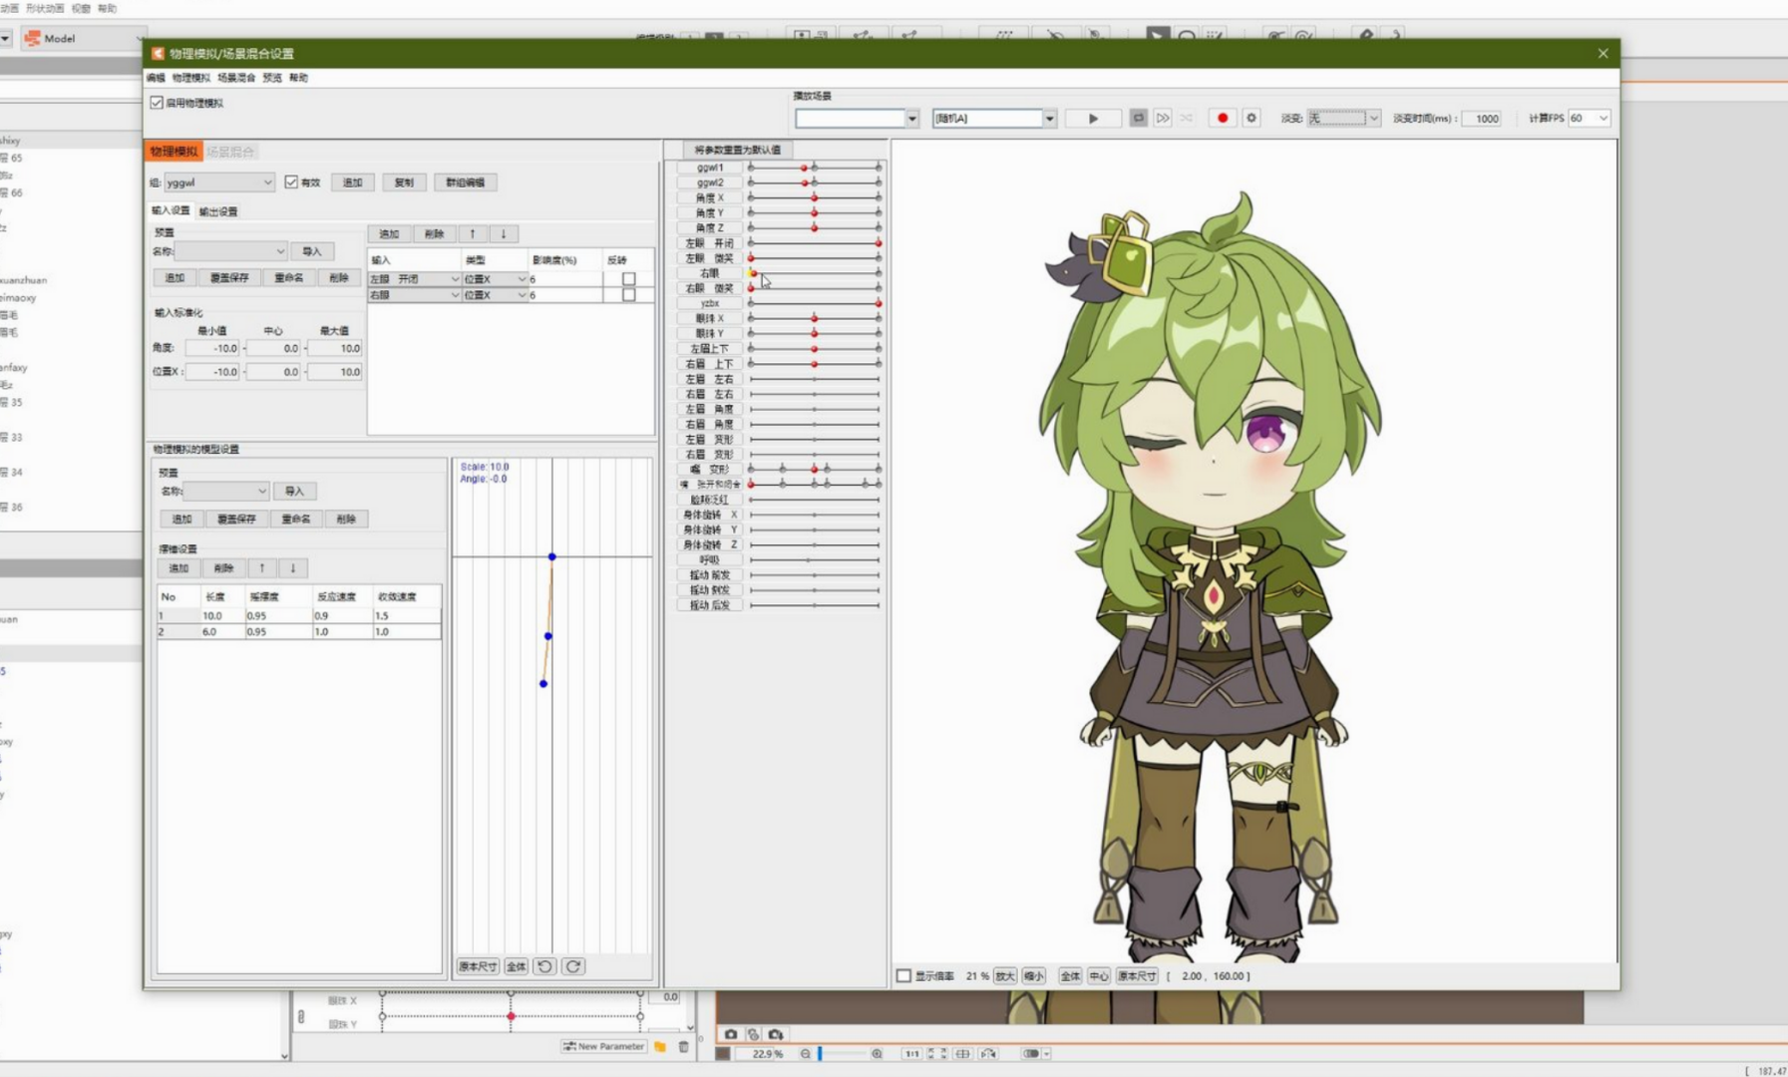Screen dimensions: 1788x1077
Task: Switch to the 输出设置 tab
Action: click(218, 211)
